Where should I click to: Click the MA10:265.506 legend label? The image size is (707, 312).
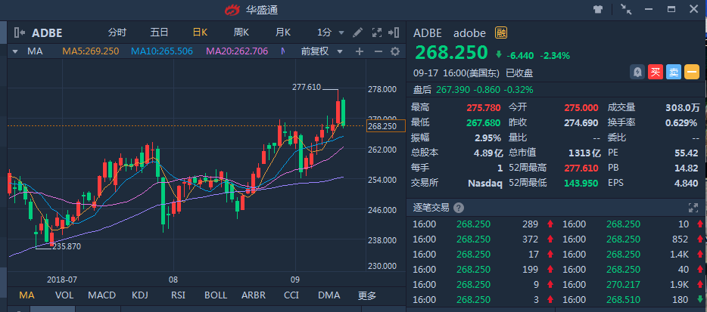[x=162, y=51]
